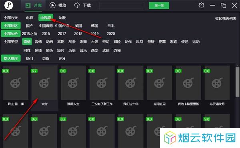Click the green 搜一搜 search button
Screen dimensions: 240x148
point(159,6)
